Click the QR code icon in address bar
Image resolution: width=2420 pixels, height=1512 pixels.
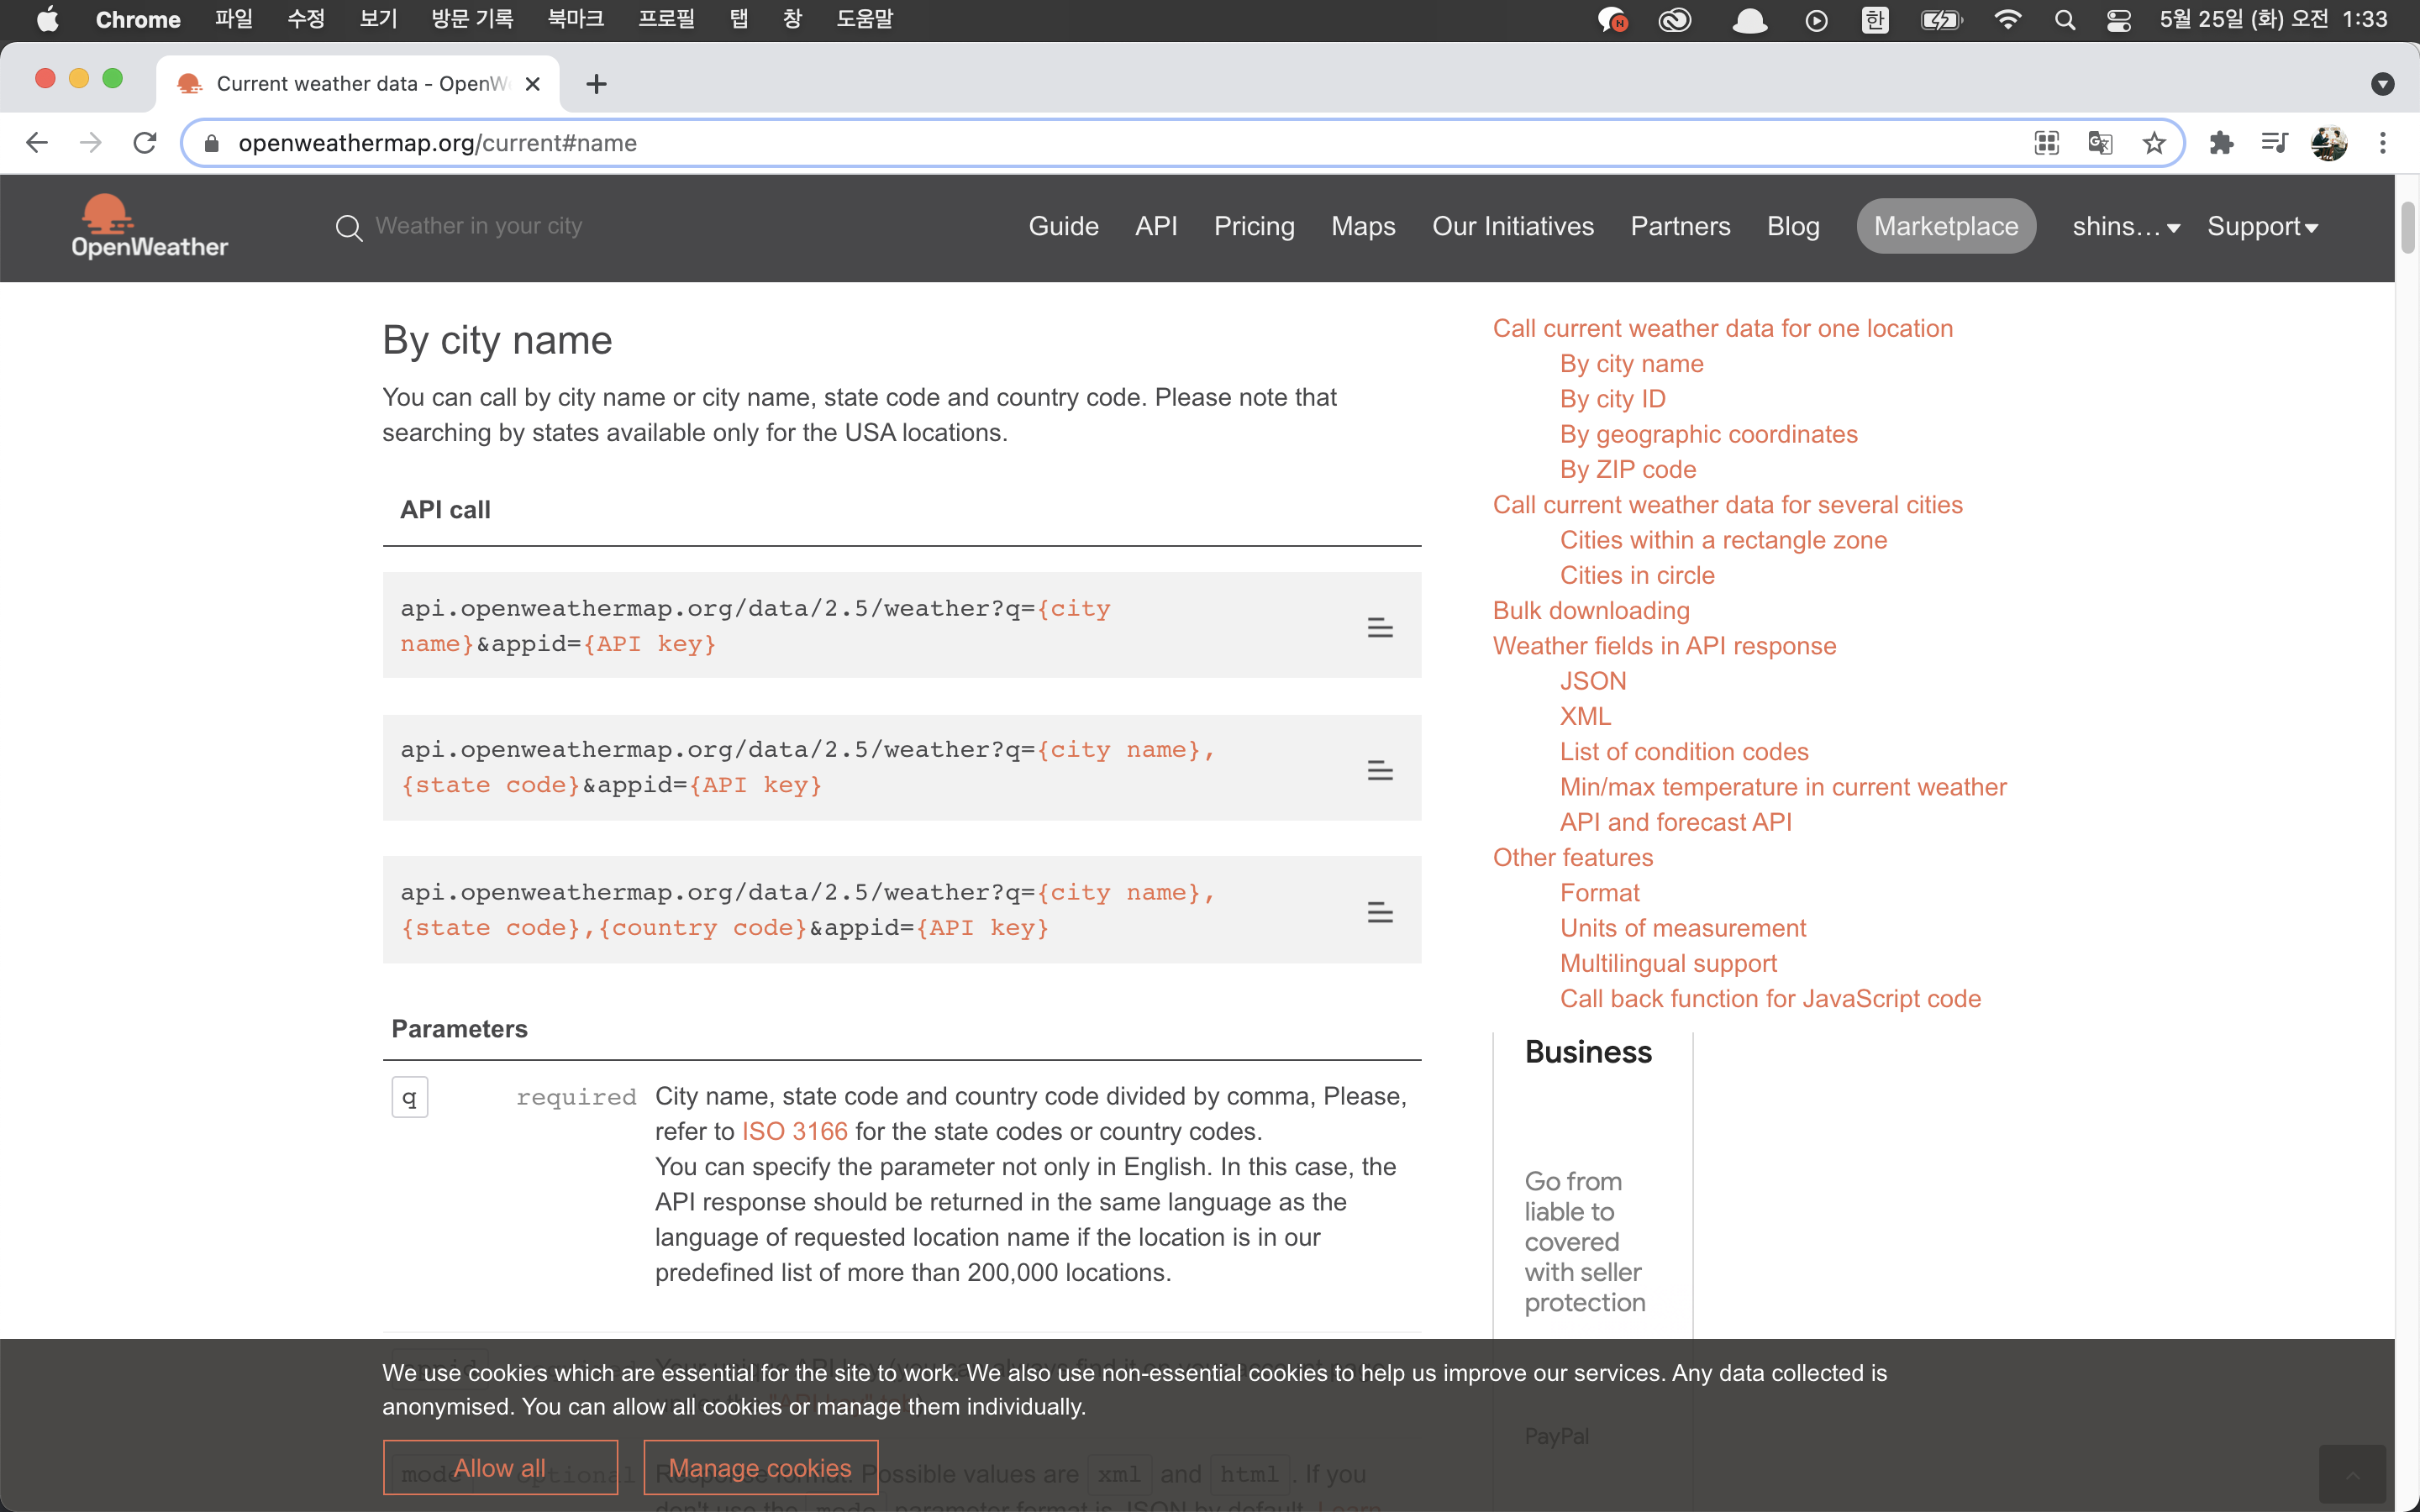[2046, 143]
